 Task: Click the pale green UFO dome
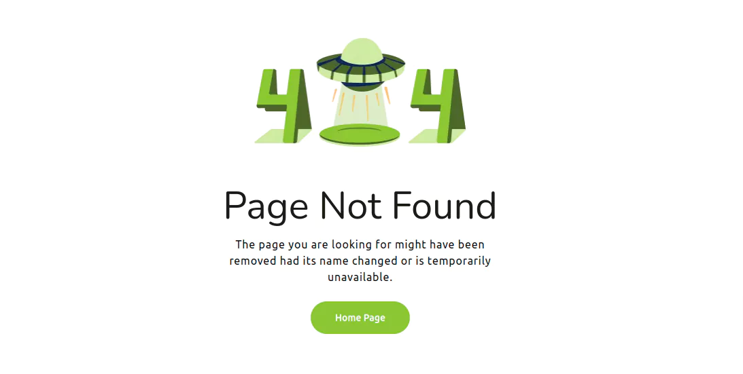pos(362,50)
